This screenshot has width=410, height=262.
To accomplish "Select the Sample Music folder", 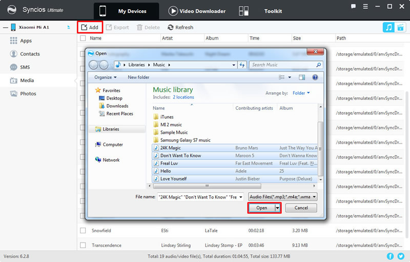I will pyautogui.click(x=174, y=132).
